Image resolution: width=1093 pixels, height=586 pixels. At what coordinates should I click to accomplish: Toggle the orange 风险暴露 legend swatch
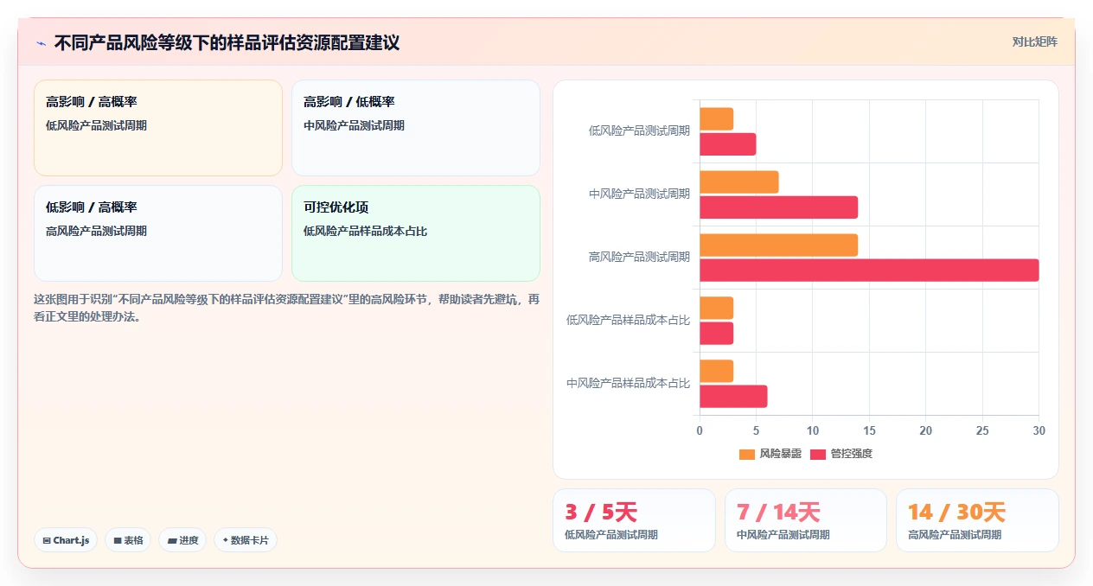(x=747, y=454)
